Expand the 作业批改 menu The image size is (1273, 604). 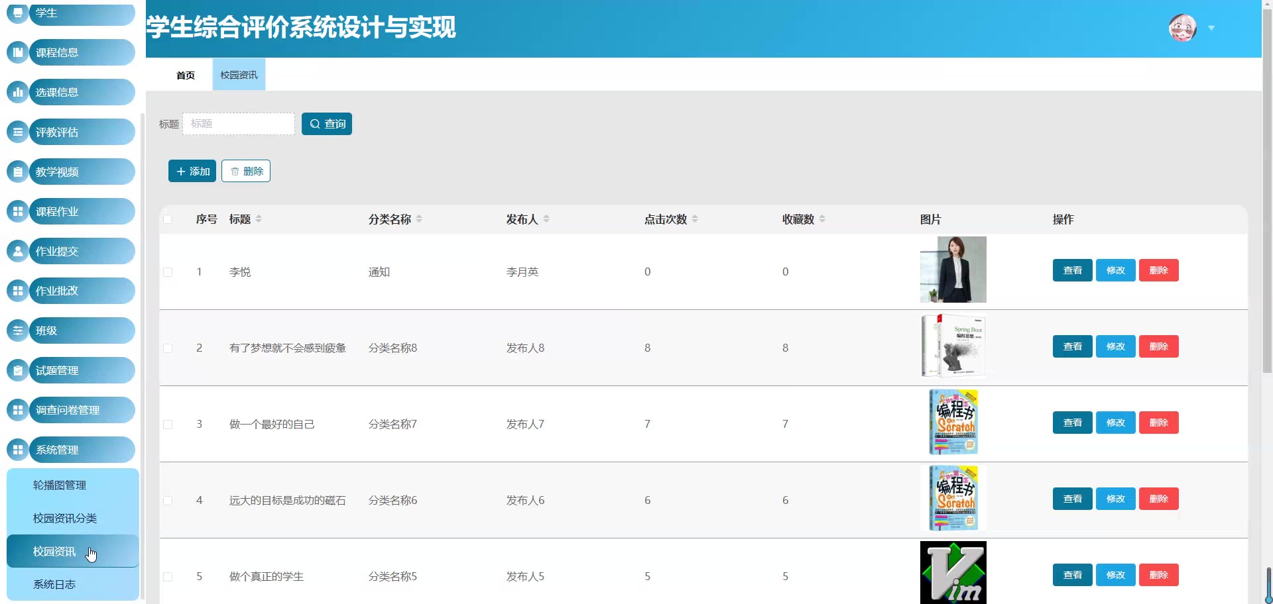(x=82, y=291)
